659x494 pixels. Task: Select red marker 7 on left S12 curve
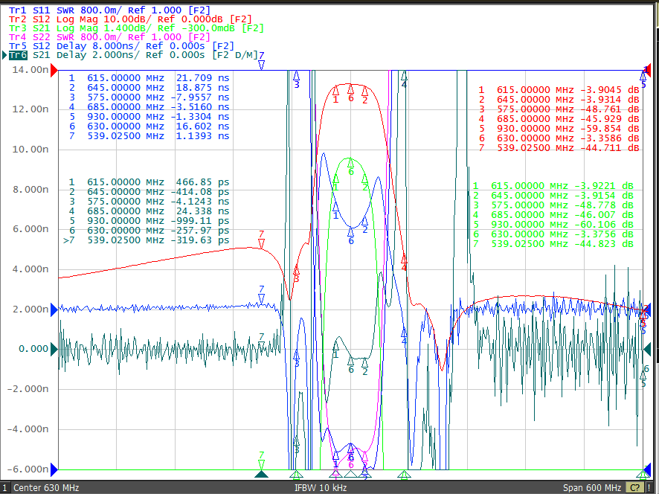pyautogui.click(x=261, y=243)
